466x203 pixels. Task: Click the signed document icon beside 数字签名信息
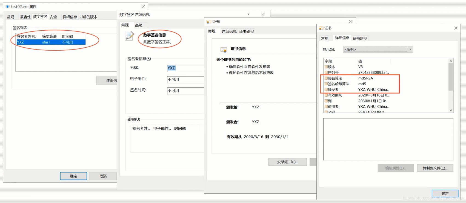[x=129, y=36]
